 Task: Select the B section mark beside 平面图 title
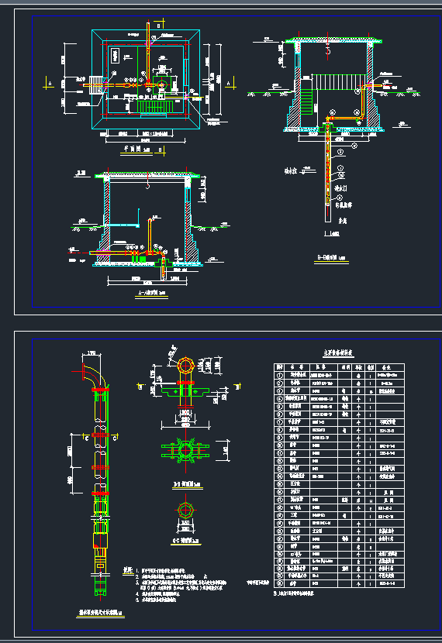[x=161, y=150]
